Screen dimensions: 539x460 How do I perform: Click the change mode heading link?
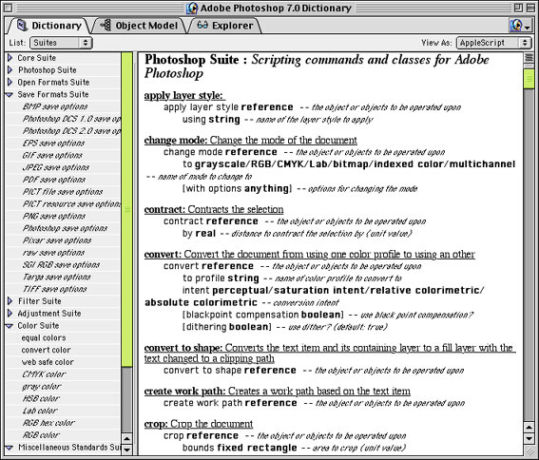[251, 140]
